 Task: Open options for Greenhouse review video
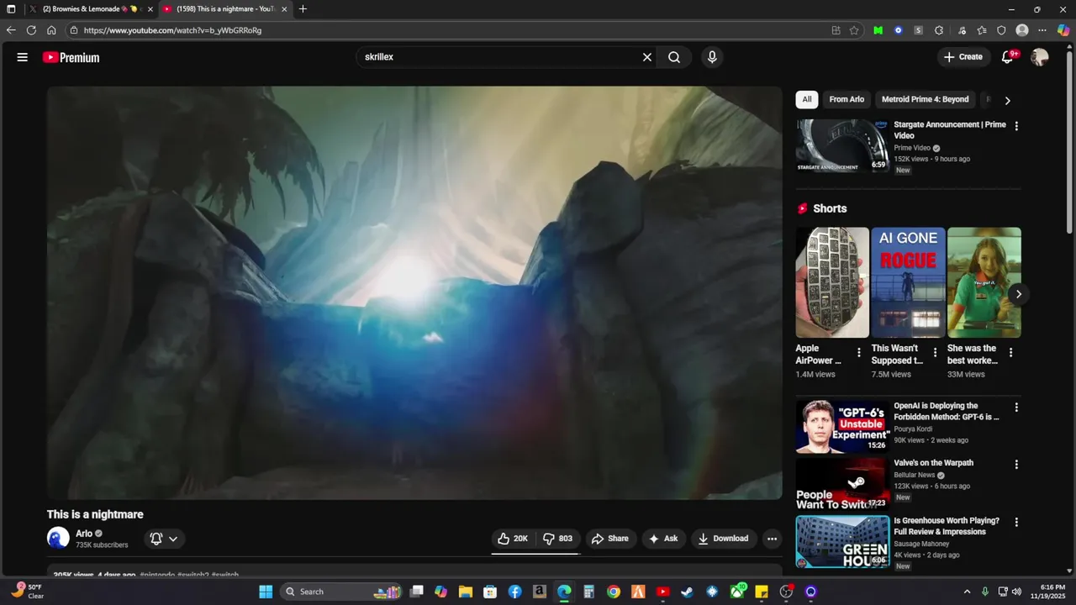[x=1016, y=522]
